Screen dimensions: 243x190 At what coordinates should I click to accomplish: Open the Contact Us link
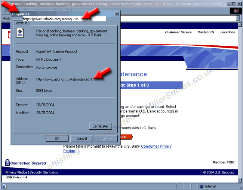tap(206, 32)
